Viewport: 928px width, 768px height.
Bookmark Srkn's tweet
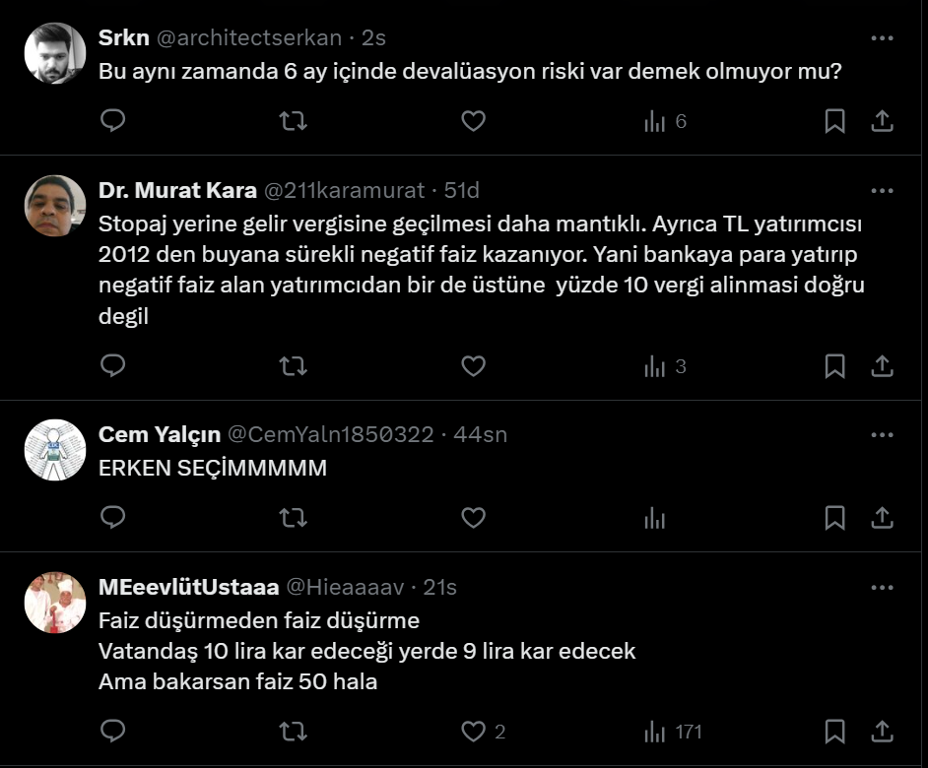pyautogui.click(x=834, y=121)
